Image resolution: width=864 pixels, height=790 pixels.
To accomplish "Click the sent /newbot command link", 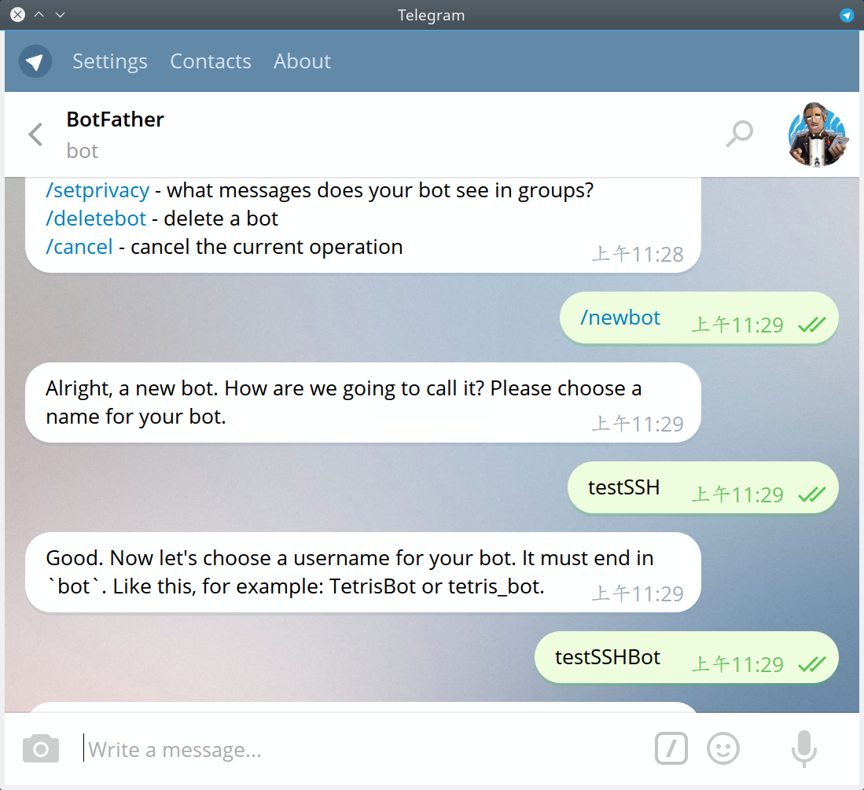I will coord(620,318).
